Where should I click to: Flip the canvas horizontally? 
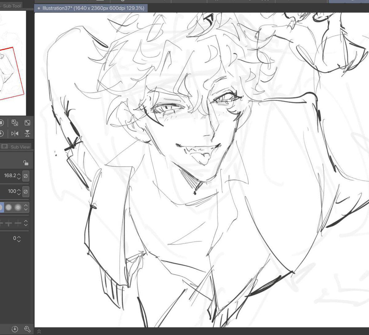(x=14, y=133)
